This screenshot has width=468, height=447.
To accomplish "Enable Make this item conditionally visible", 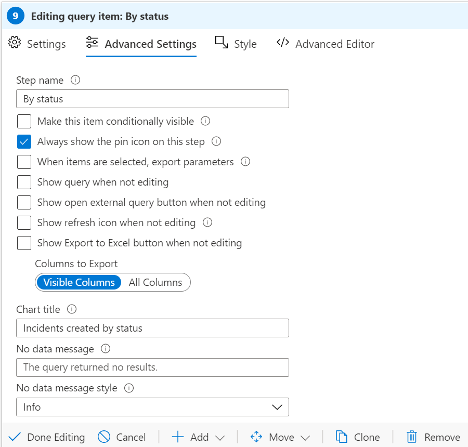I will point(24,122).
